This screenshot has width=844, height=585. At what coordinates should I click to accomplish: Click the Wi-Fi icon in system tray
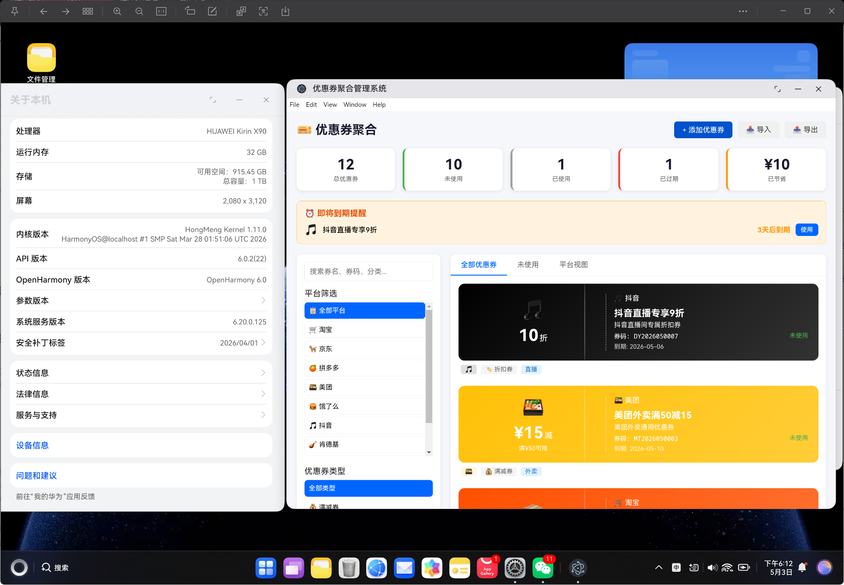click(727, 567)
